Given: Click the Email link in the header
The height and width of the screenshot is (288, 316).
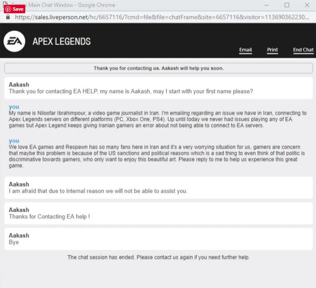Looking at the screenshot, I should coord(245,50).
